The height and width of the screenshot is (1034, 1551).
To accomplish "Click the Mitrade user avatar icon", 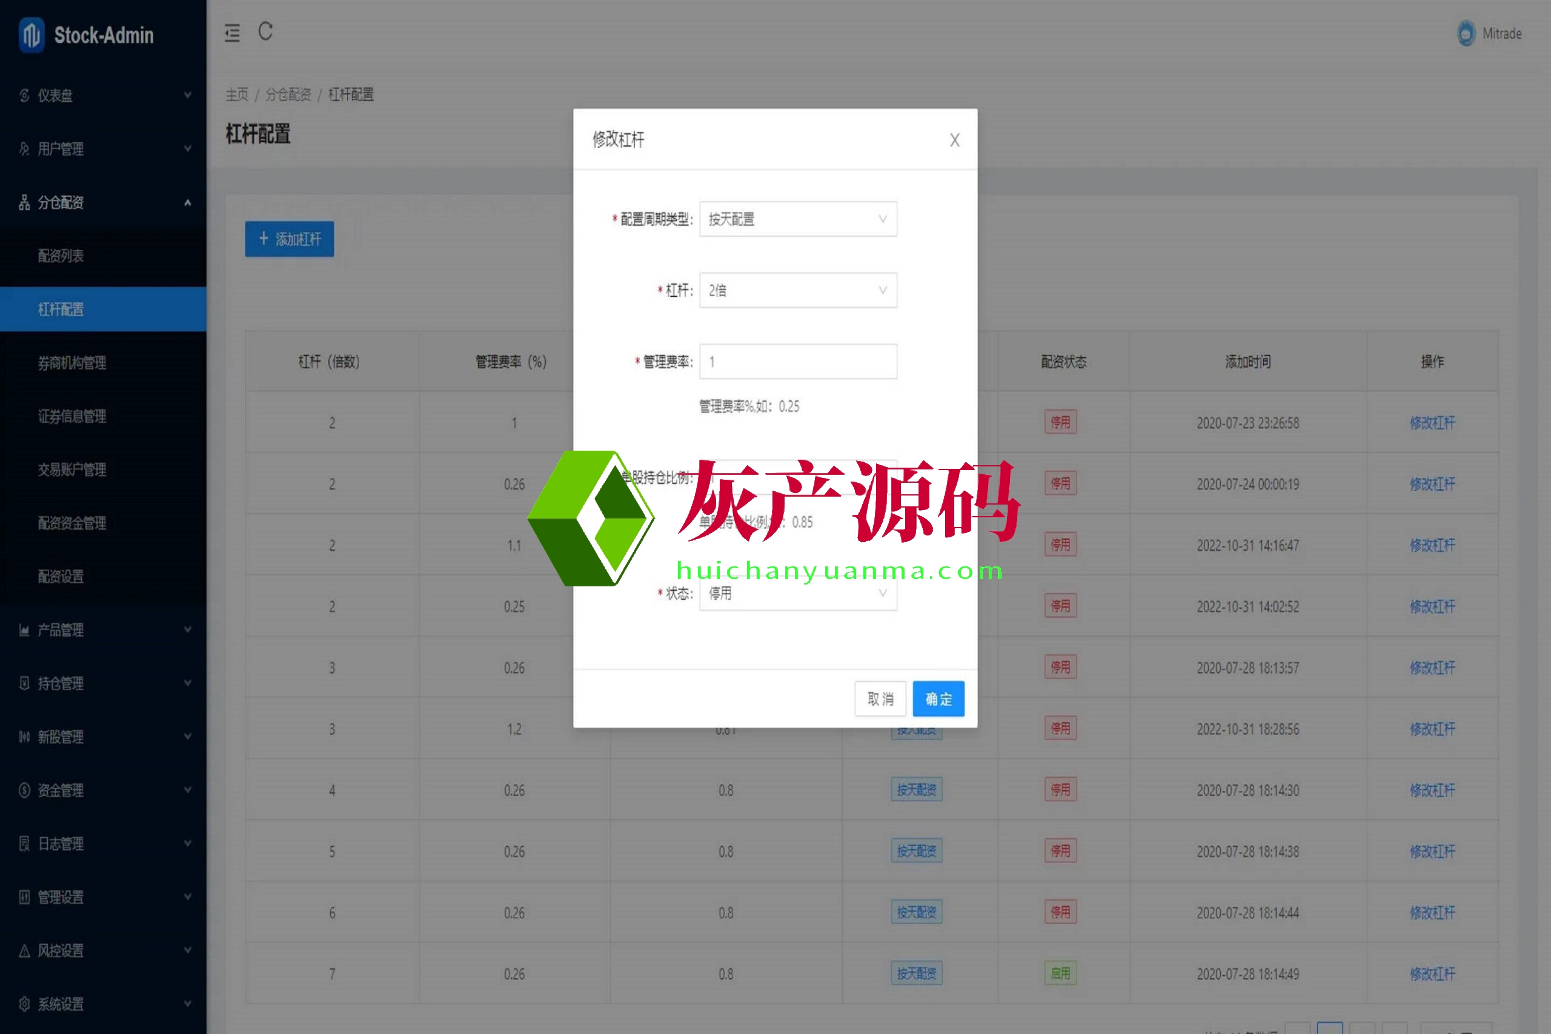I will pyautogui.click(x=1466, y=34).
